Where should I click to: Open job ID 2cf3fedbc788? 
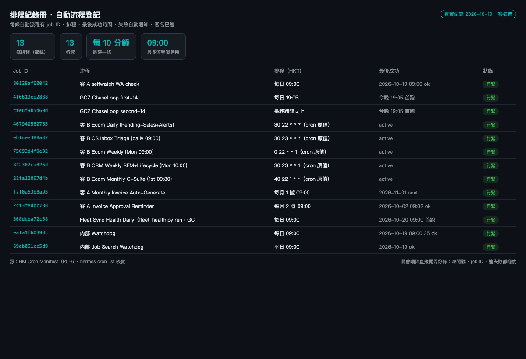[x=31, y=206]
